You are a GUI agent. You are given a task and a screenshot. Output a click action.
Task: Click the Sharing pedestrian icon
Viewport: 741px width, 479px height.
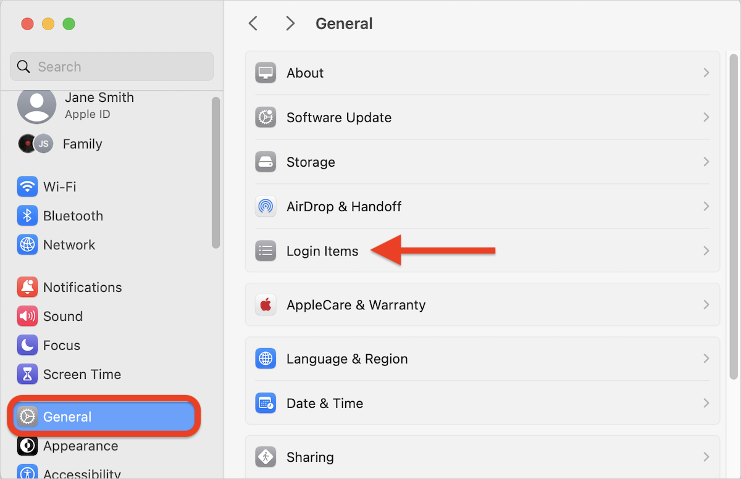(266, 457)
